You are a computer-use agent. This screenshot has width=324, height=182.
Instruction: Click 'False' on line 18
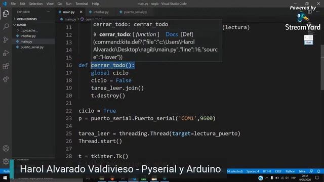124,80
